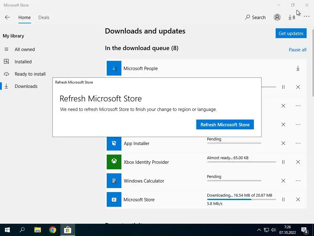Open the user account profile icon

277,18
